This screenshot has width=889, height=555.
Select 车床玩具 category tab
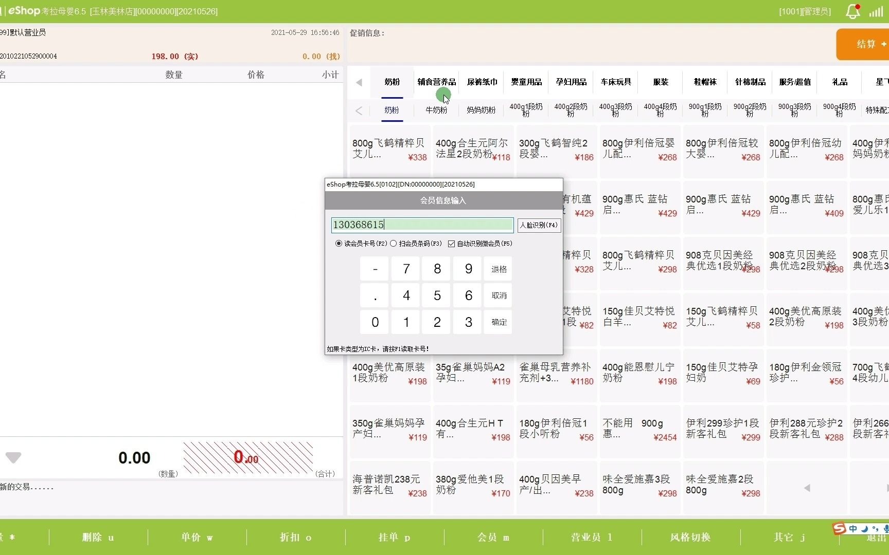pos(616,82)
